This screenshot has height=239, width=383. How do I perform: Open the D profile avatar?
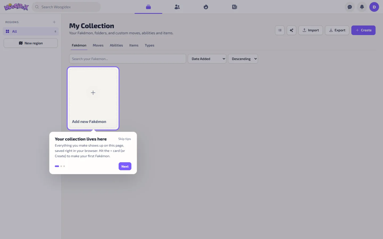coord(374,7)
